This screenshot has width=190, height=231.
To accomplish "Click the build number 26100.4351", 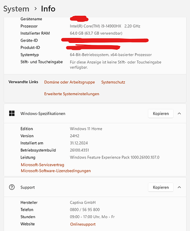I will coord(79,150).
